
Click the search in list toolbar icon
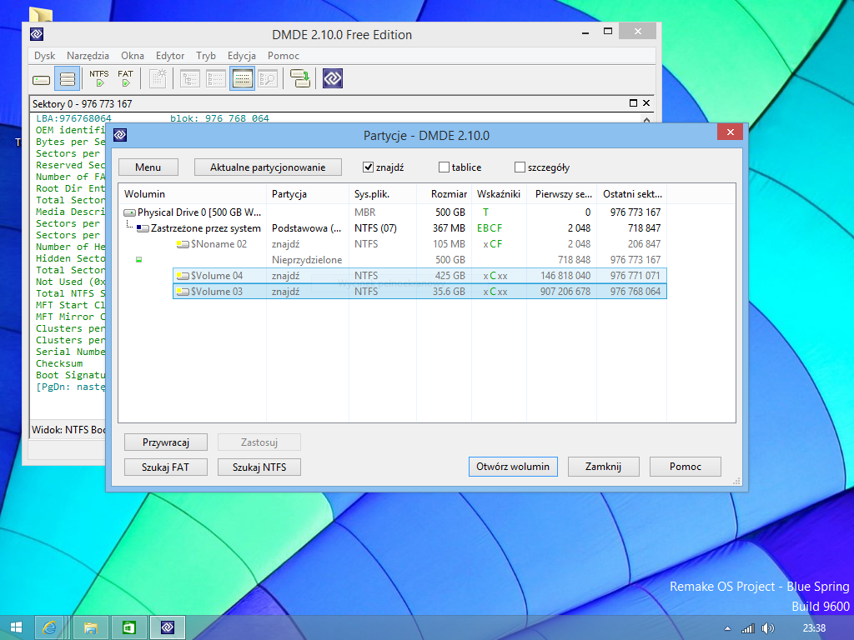coord(268,79)
